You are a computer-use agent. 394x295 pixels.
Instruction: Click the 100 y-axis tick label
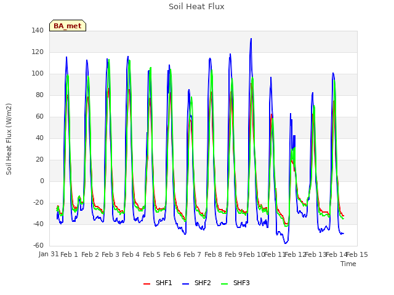(38, 74)
